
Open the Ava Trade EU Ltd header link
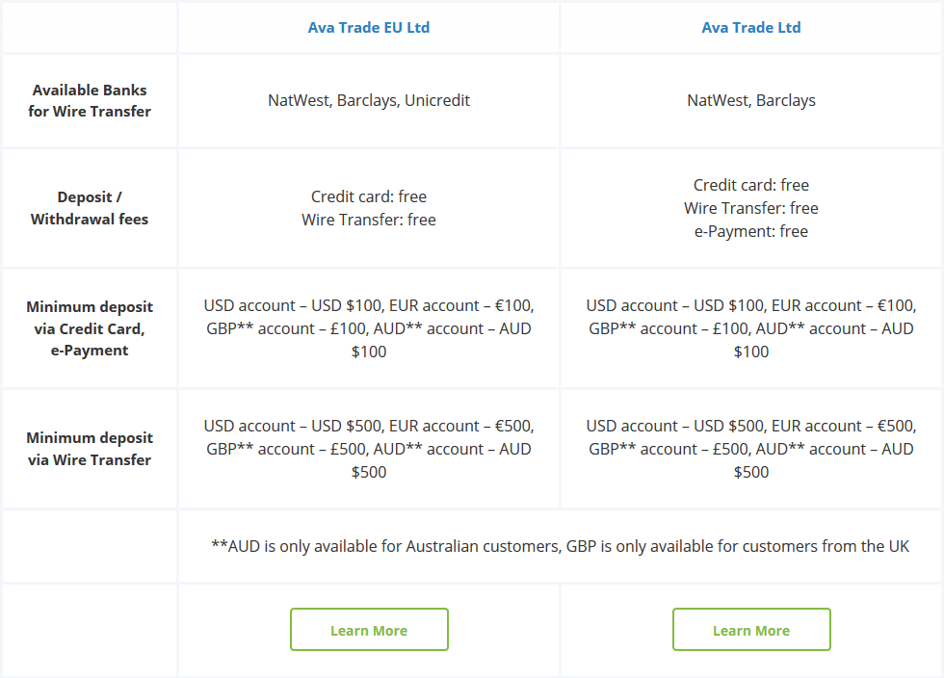pos(369,27)
